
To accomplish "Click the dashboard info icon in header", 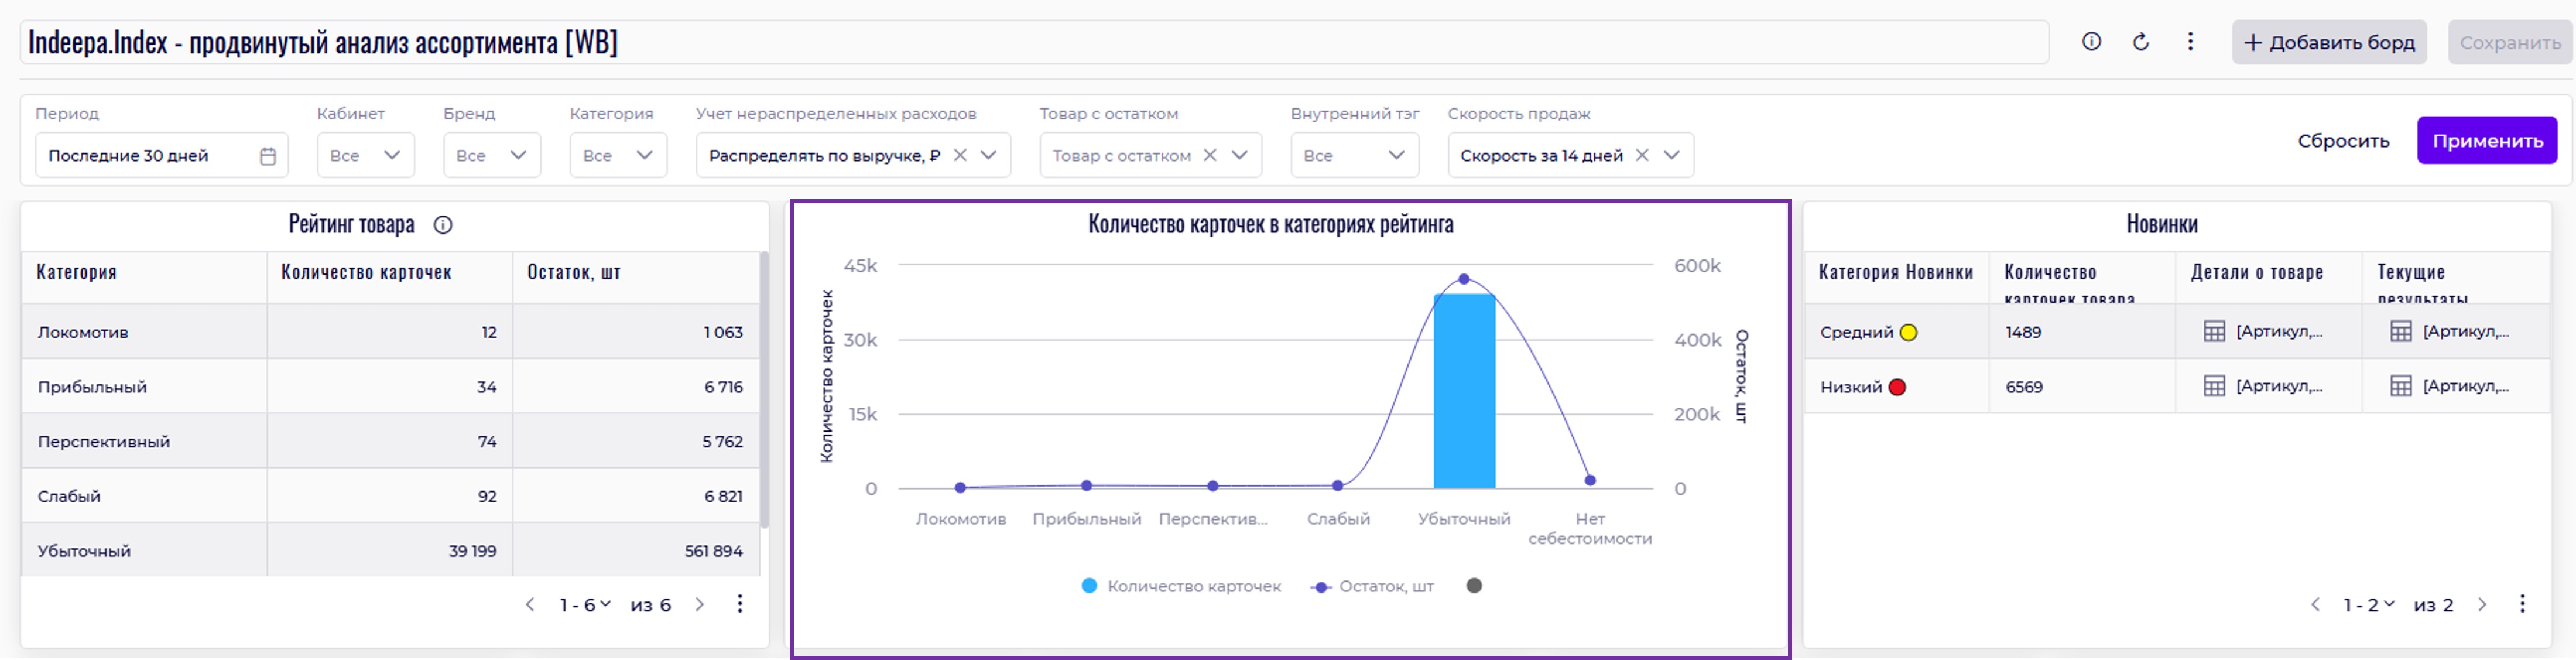I will coord(2091,42).
